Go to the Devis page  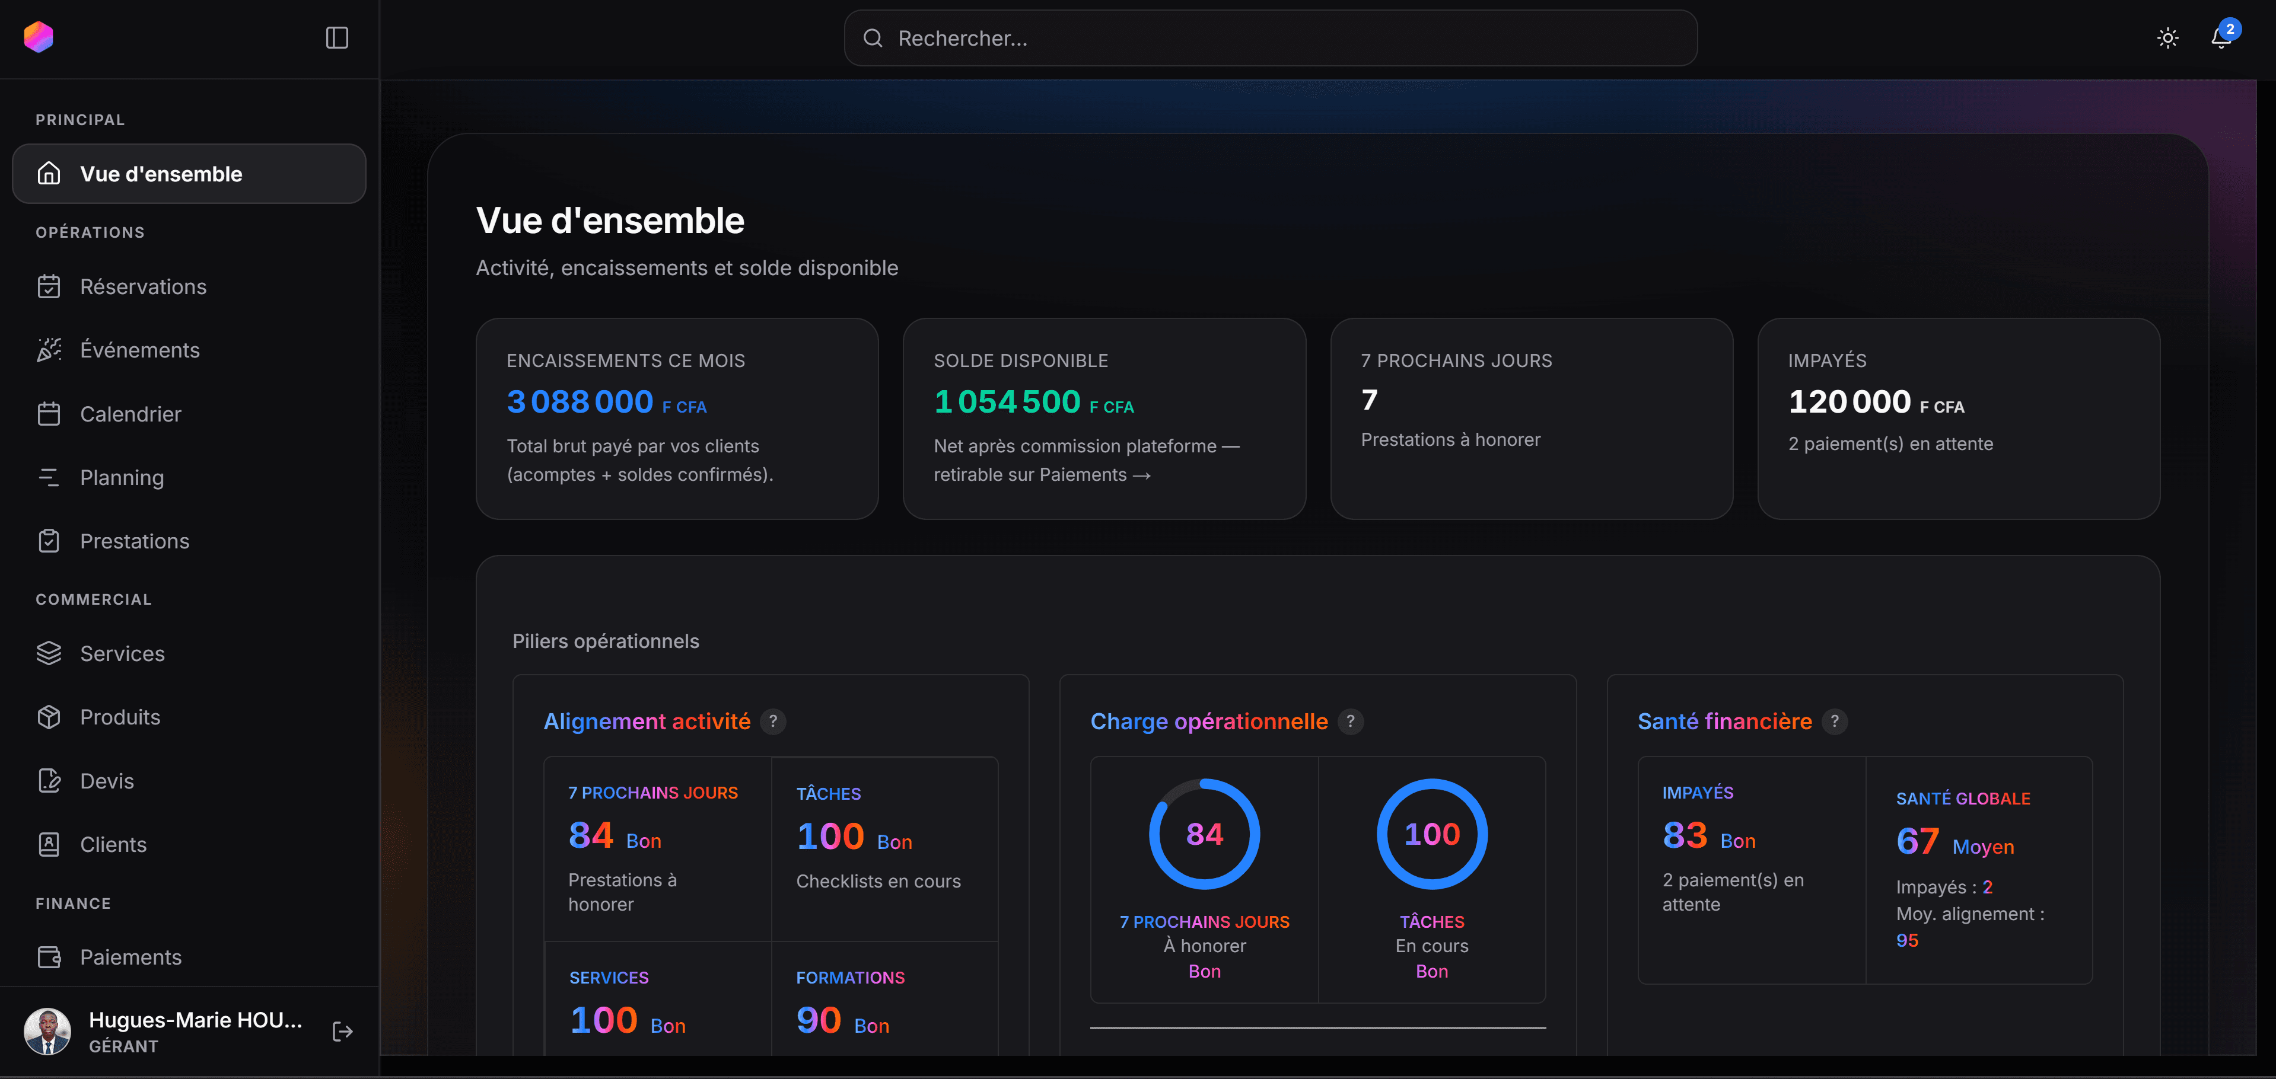click(189, 781)
